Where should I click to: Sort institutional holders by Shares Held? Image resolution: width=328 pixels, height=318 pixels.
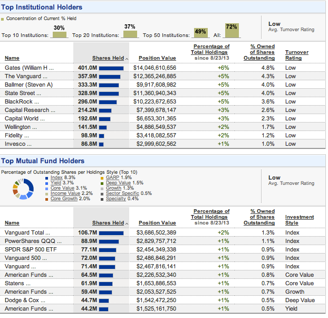click(x=108, y=58)
